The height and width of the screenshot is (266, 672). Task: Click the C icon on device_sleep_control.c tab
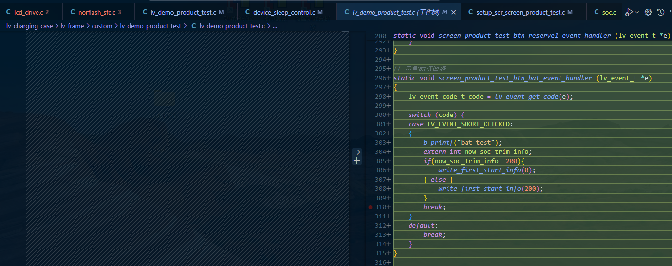(x=247, y=12)
